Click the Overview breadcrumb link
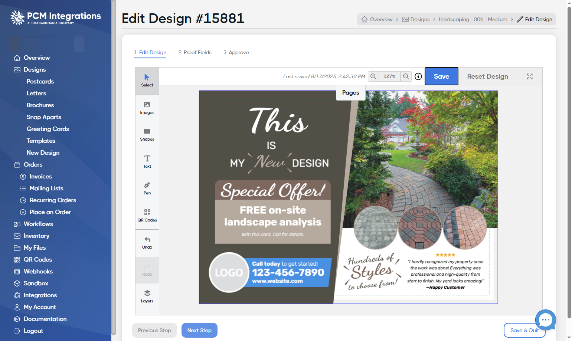The image size is (572, 341). click(377, 19)
